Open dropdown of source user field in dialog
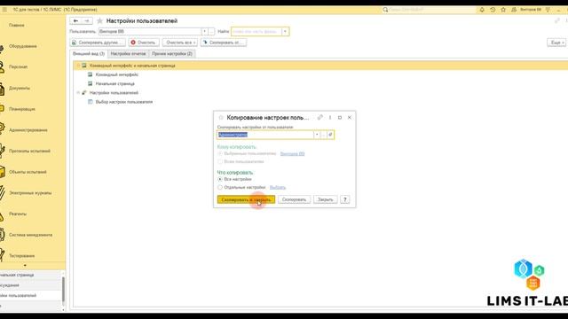The image size is (568, 319). tap(317, 135)
